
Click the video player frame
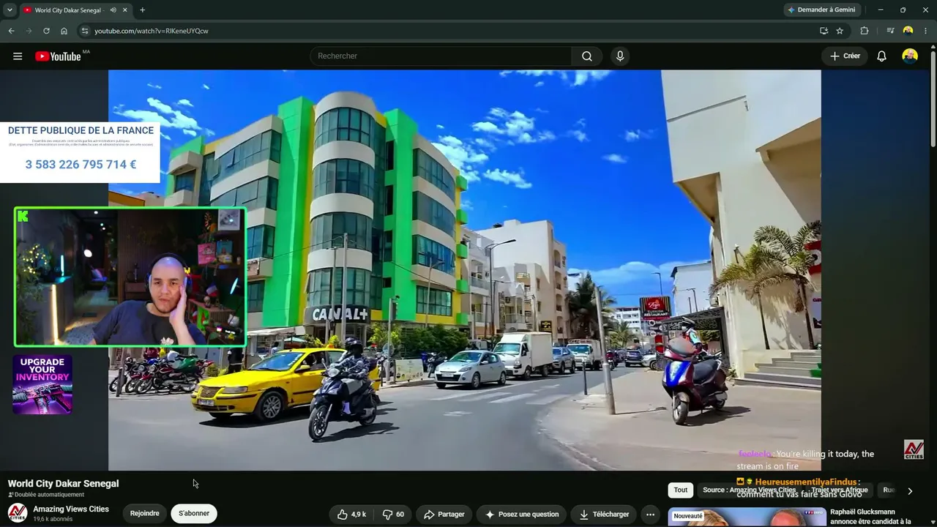coord(465,270)
